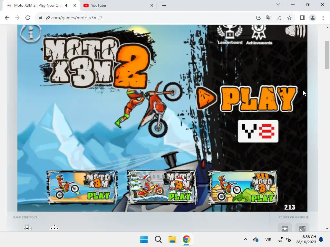This screenshot has width=330, height=247.
Task: Click the second arrow keys control icon
Action: (x=54, y=227)
